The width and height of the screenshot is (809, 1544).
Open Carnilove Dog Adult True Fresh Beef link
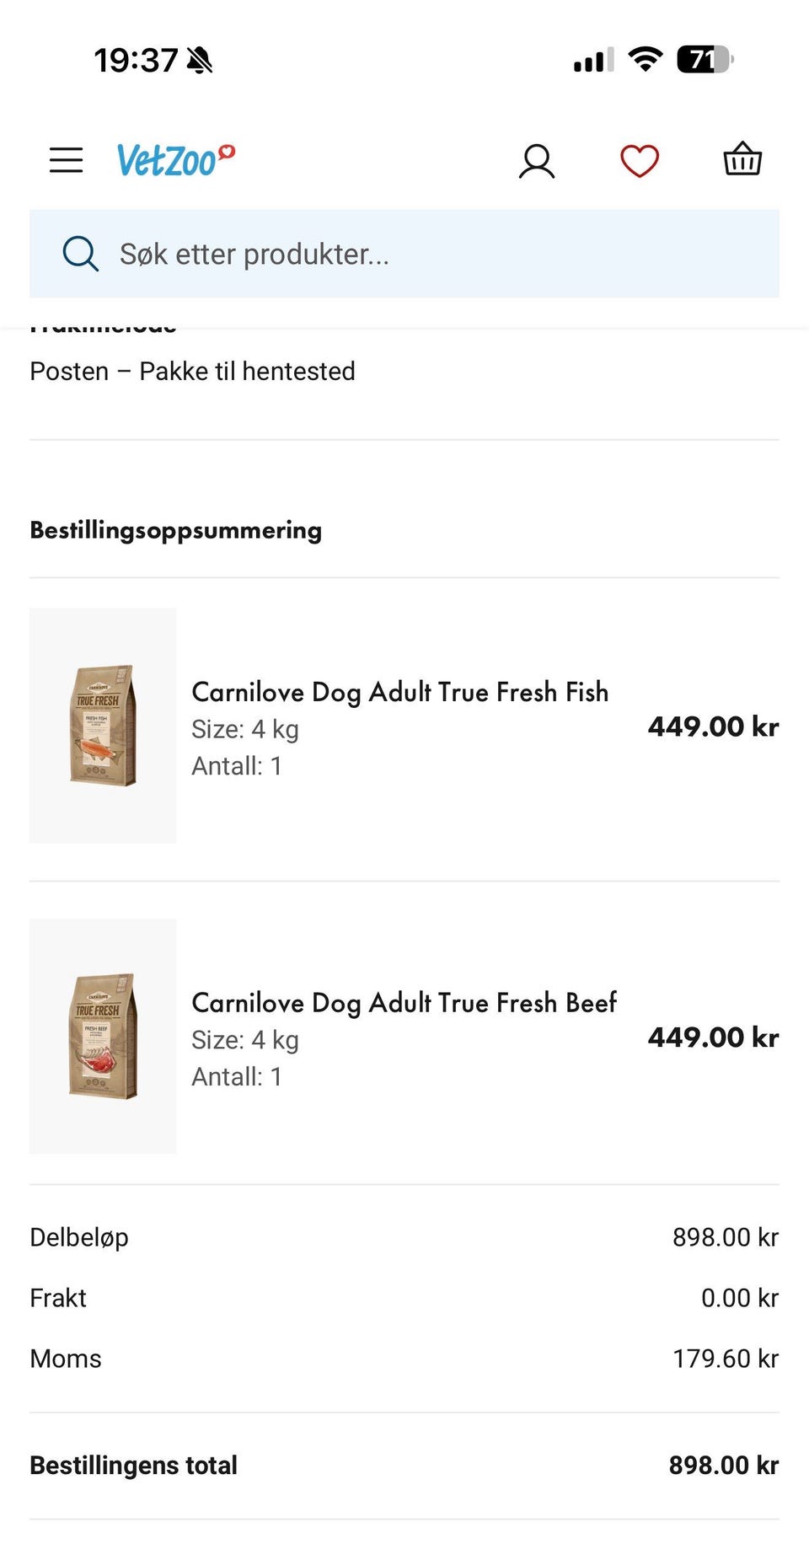pos(404,1003)
